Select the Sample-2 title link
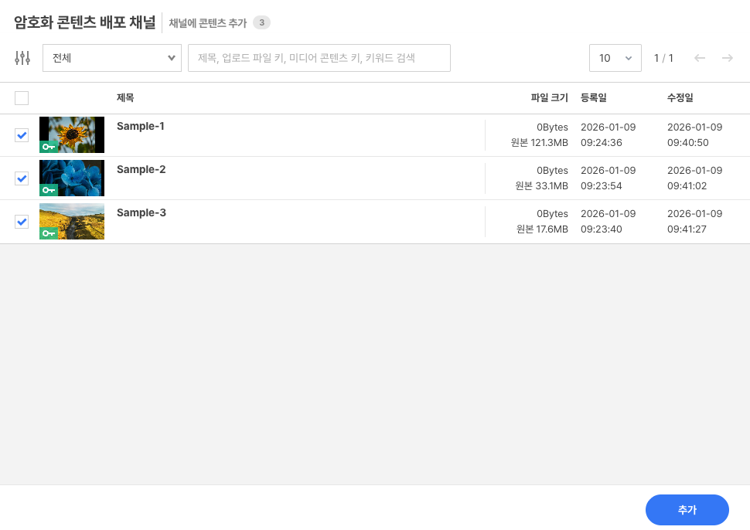This screenshot has width=750, height=530. click(x=141, y=169)
